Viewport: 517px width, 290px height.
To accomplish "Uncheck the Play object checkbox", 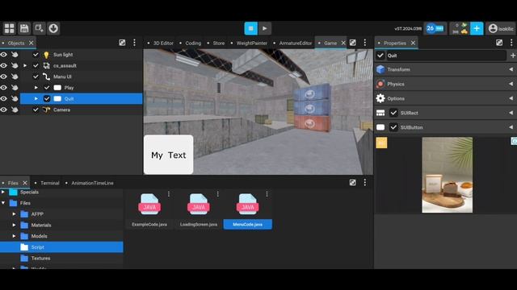I will pos(47,88).
